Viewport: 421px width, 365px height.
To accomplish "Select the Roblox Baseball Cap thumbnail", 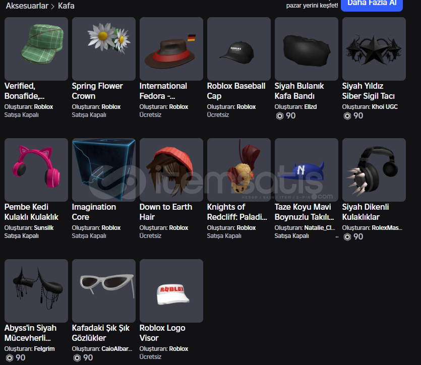I will tap(238, 49).
